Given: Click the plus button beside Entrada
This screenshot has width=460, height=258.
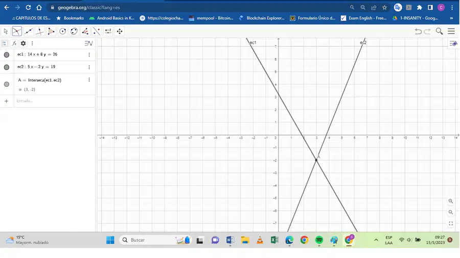Looking at the screenshot, I should tap(7, 101).
